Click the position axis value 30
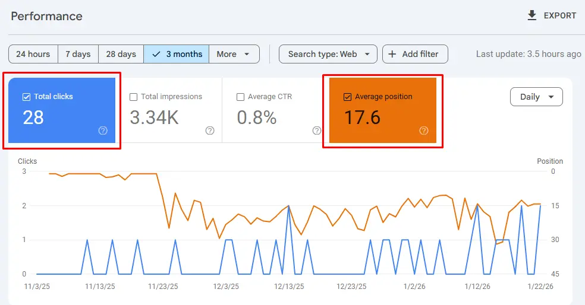The width and height of the screenshot is (585, 305). click(555, 240)
